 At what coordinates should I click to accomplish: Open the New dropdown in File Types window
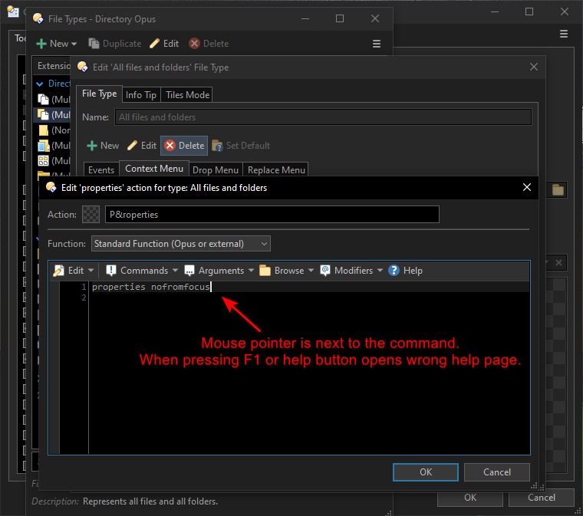57,44
